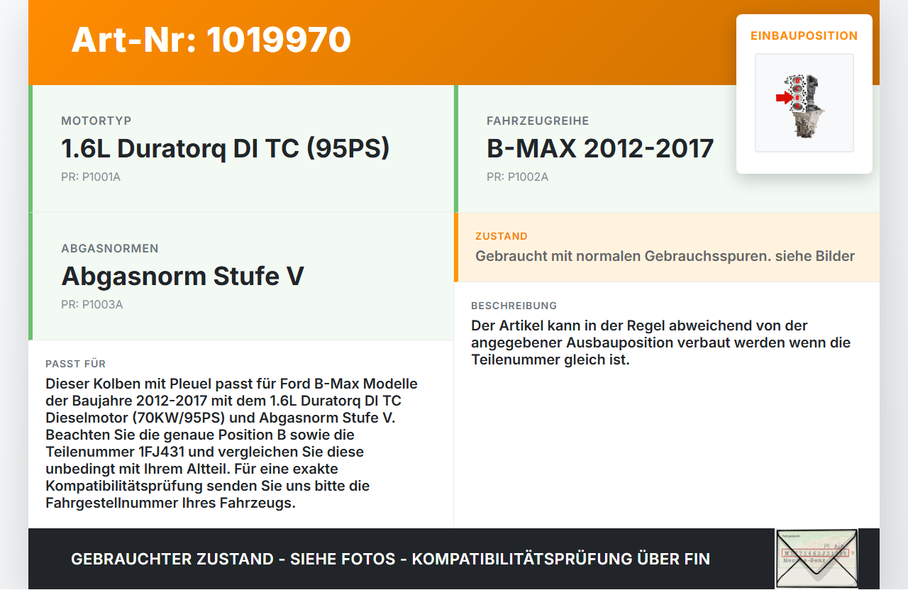This screenshot has width=908, height=590.
Task: Select the 1.6L Duratorq DI TC (95PS) value
Action: [226, 148]
